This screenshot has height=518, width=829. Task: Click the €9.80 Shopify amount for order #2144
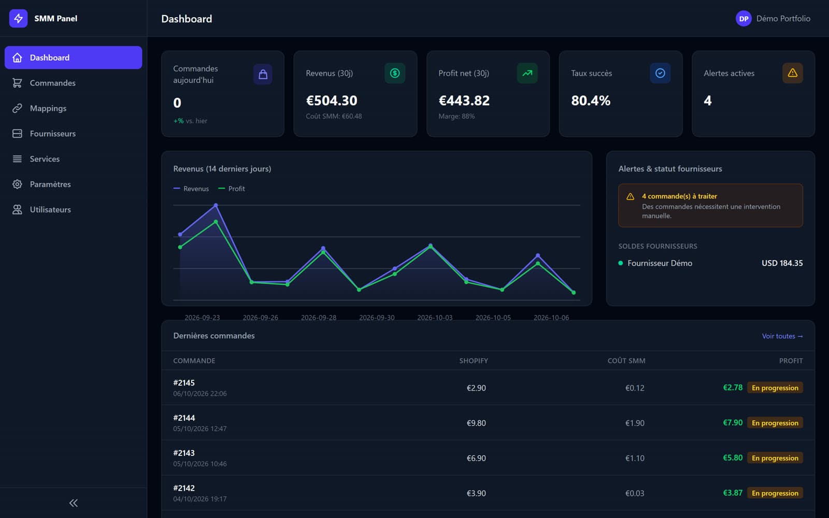[x=476, y=423]
